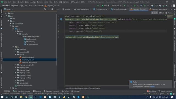
Task: Open the Logcat tool window
Action: tap(76, 91)
